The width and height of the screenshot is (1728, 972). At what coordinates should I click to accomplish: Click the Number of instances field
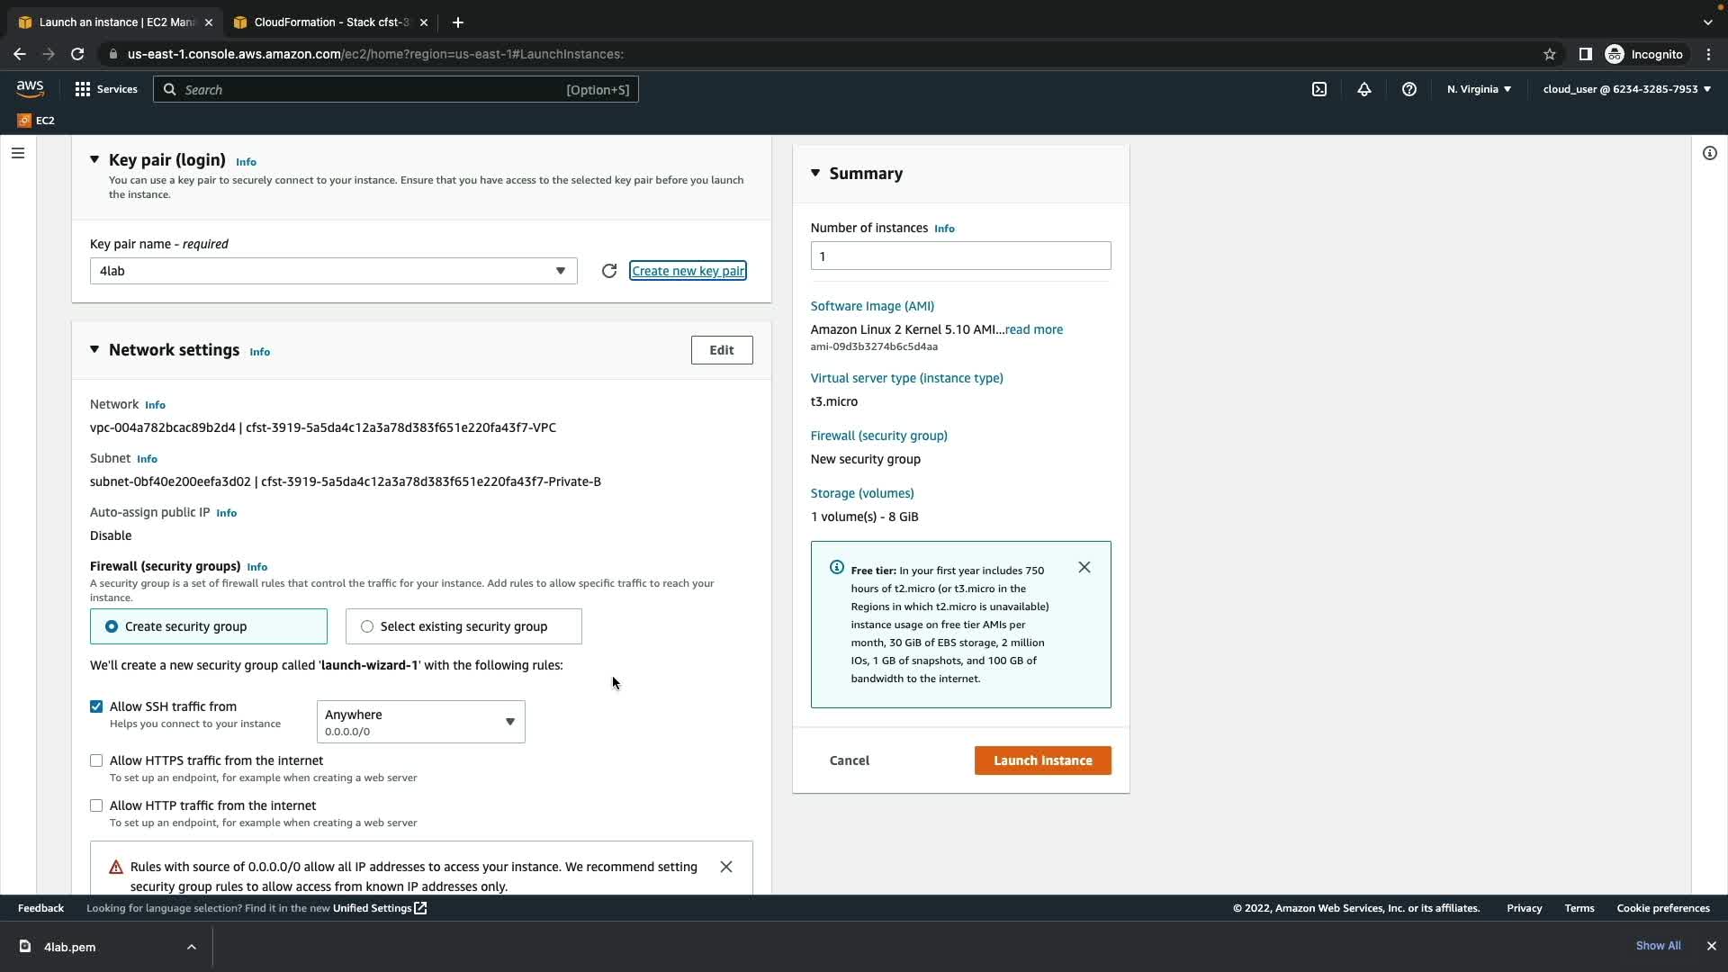960,256
